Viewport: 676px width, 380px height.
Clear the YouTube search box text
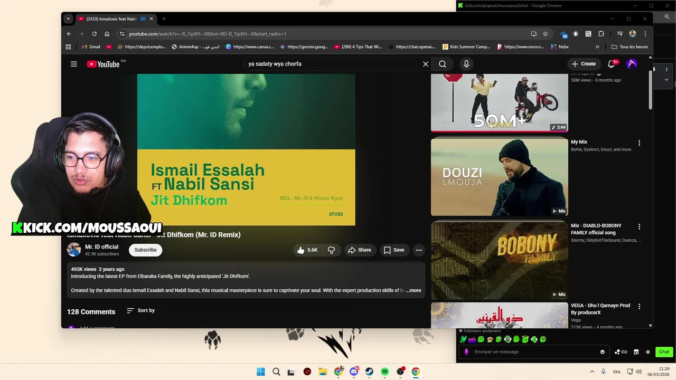click(x=426, y=64)
